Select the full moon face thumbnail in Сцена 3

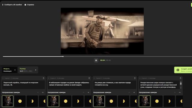(x=111, y=101)
